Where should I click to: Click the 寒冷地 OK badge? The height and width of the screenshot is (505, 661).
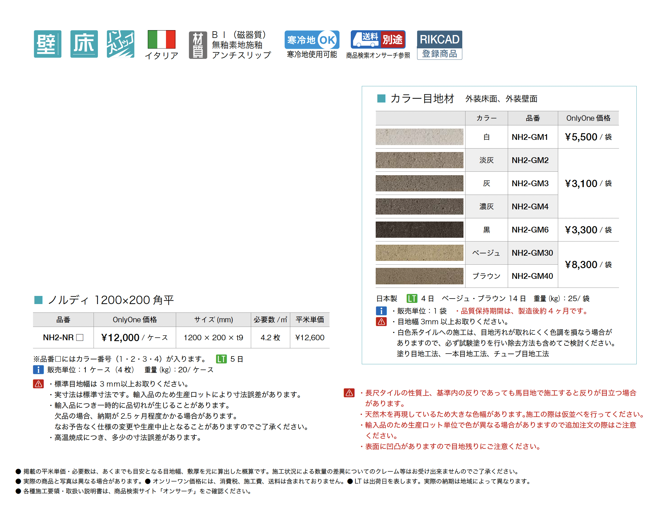[312, 40]
